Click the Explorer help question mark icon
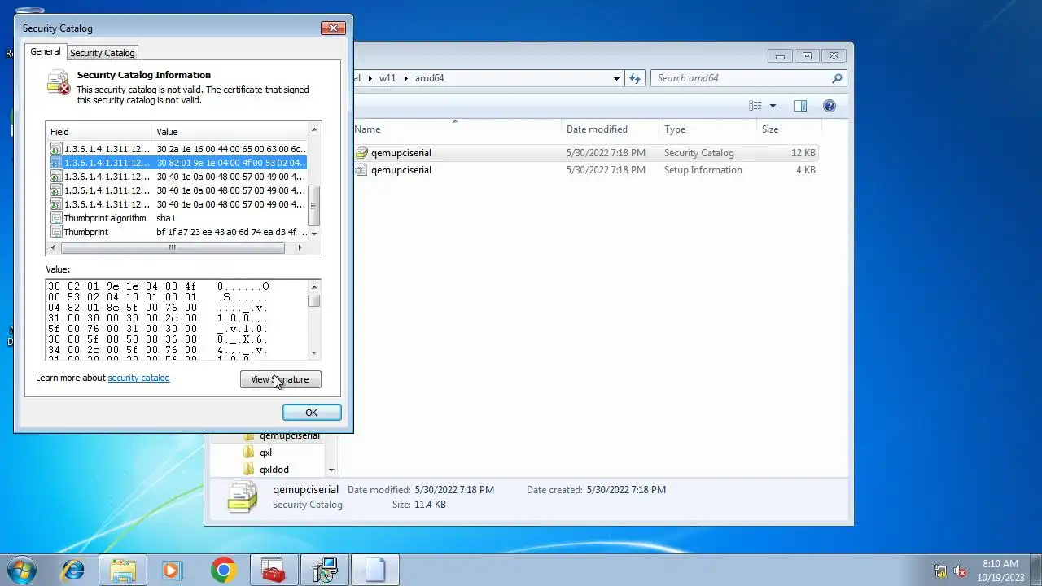This screenshot has width=1042, height=586. coord(829,106)
